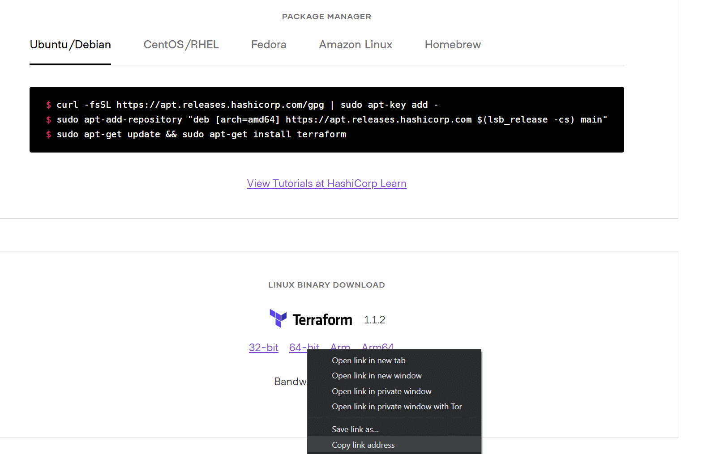724x454 pixels.
Task: Select 'Open link in private window'
Action: tap(381, 391)
